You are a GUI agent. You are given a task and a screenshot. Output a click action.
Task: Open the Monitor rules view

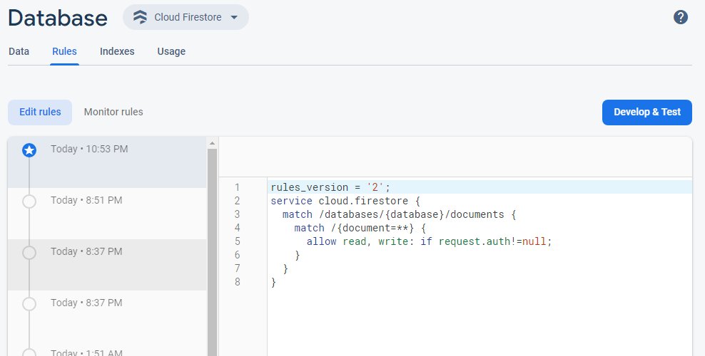point(113,112)
